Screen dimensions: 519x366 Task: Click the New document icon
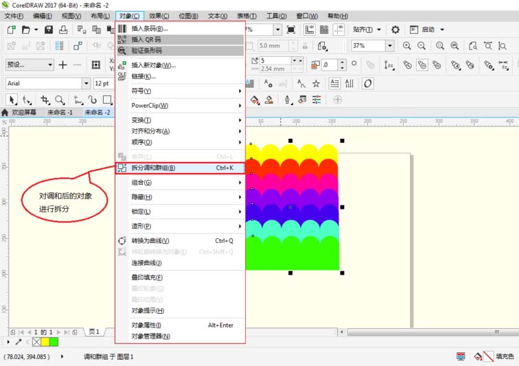(11, 30)
